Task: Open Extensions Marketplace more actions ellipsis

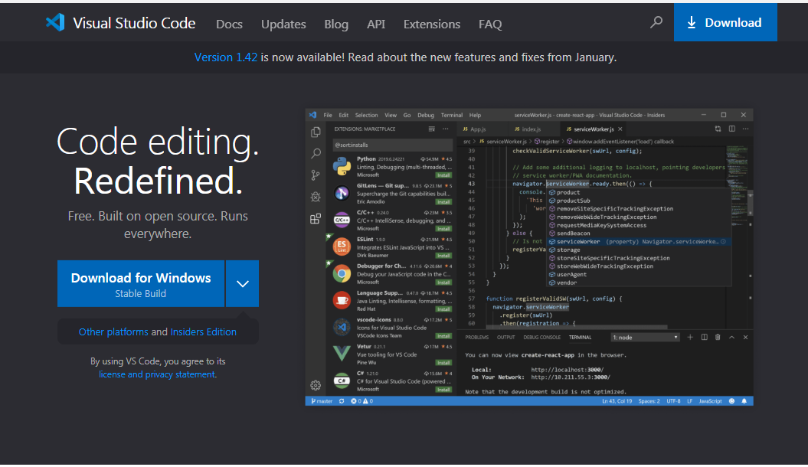Action: 446,129
